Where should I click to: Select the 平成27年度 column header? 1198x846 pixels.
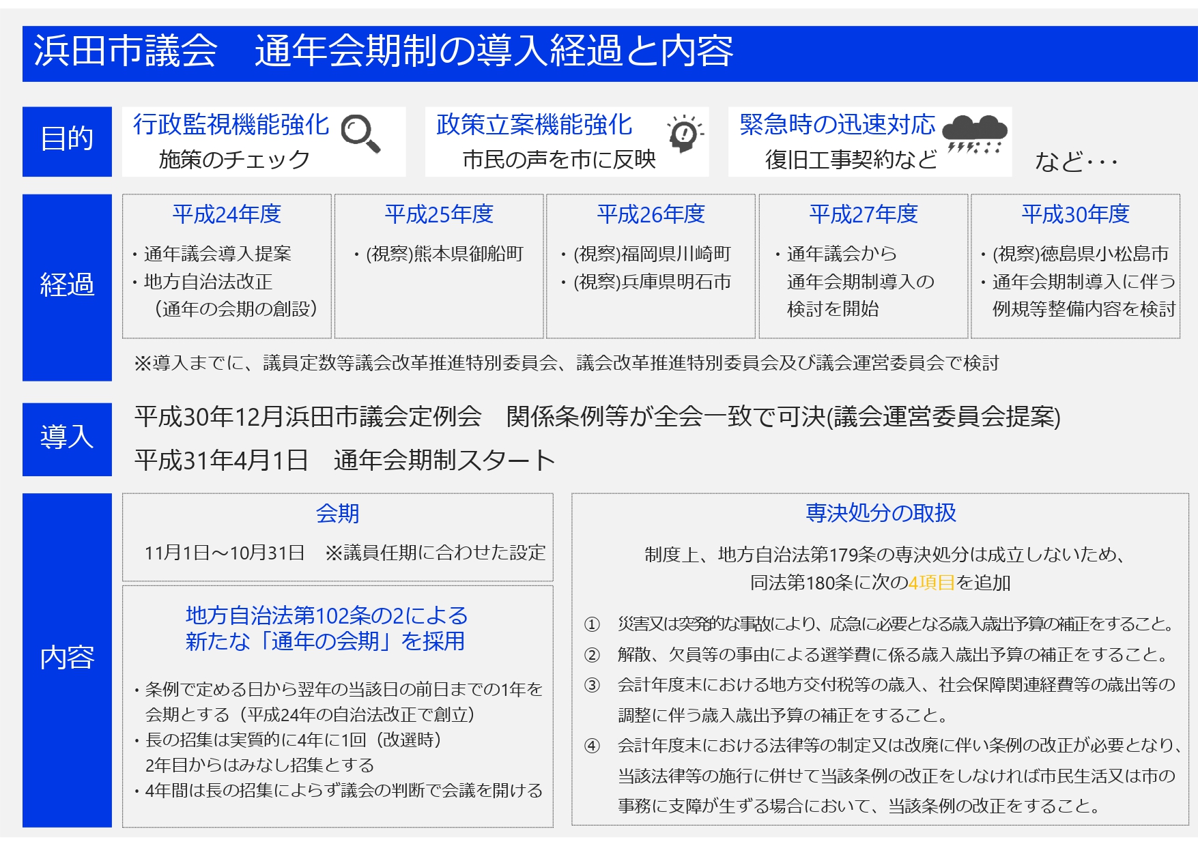click(864, 215)
